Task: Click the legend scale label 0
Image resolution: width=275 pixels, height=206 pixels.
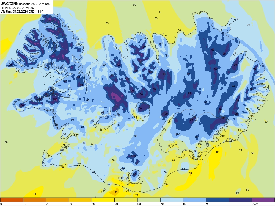Action: coord(1,204)
